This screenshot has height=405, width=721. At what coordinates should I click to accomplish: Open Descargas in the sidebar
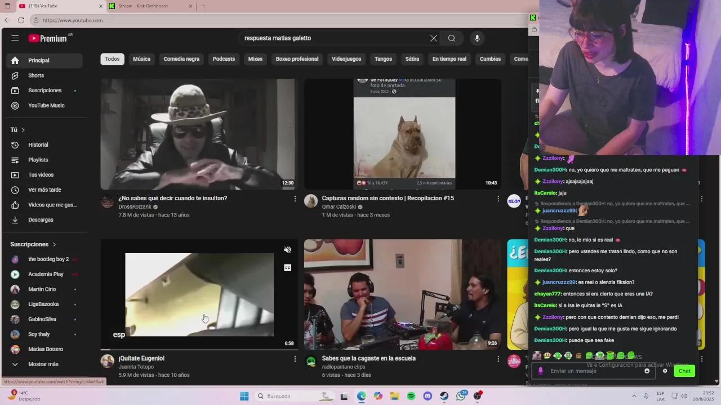tap(45, 220)
